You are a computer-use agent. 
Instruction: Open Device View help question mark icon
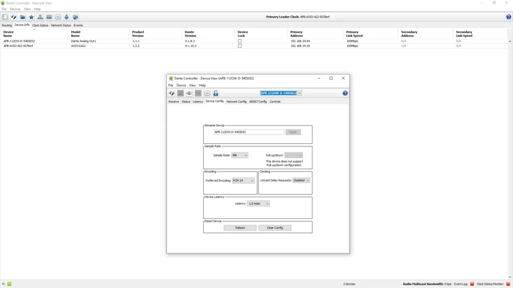[x=345, y=93]
